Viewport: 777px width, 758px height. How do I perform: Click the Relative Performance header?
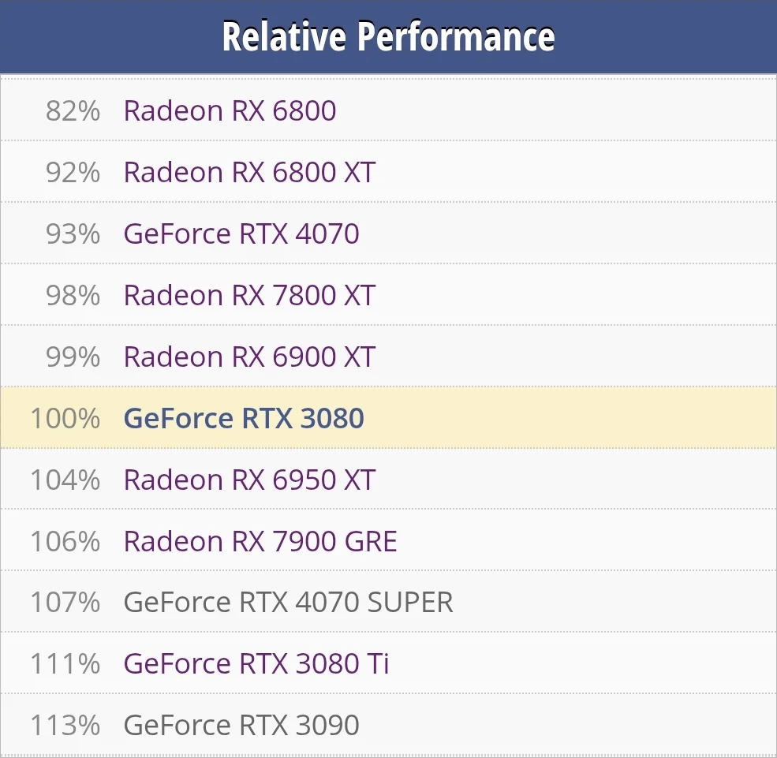[388, 36]
